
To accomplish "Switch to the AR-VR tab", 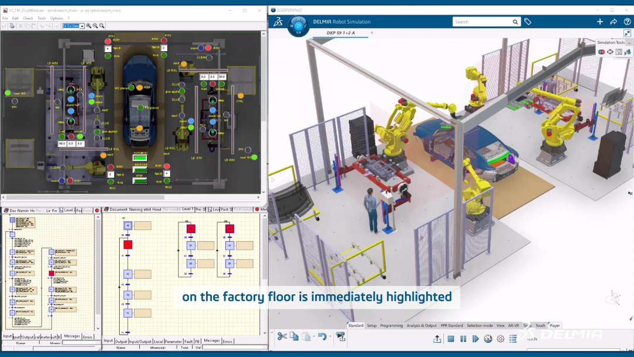I will pos(514,325).
